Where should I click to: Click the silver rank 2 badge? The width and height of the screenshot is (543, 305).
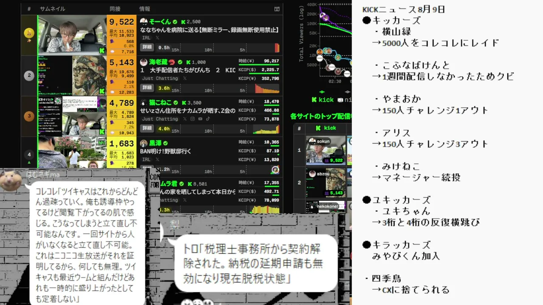29,76
